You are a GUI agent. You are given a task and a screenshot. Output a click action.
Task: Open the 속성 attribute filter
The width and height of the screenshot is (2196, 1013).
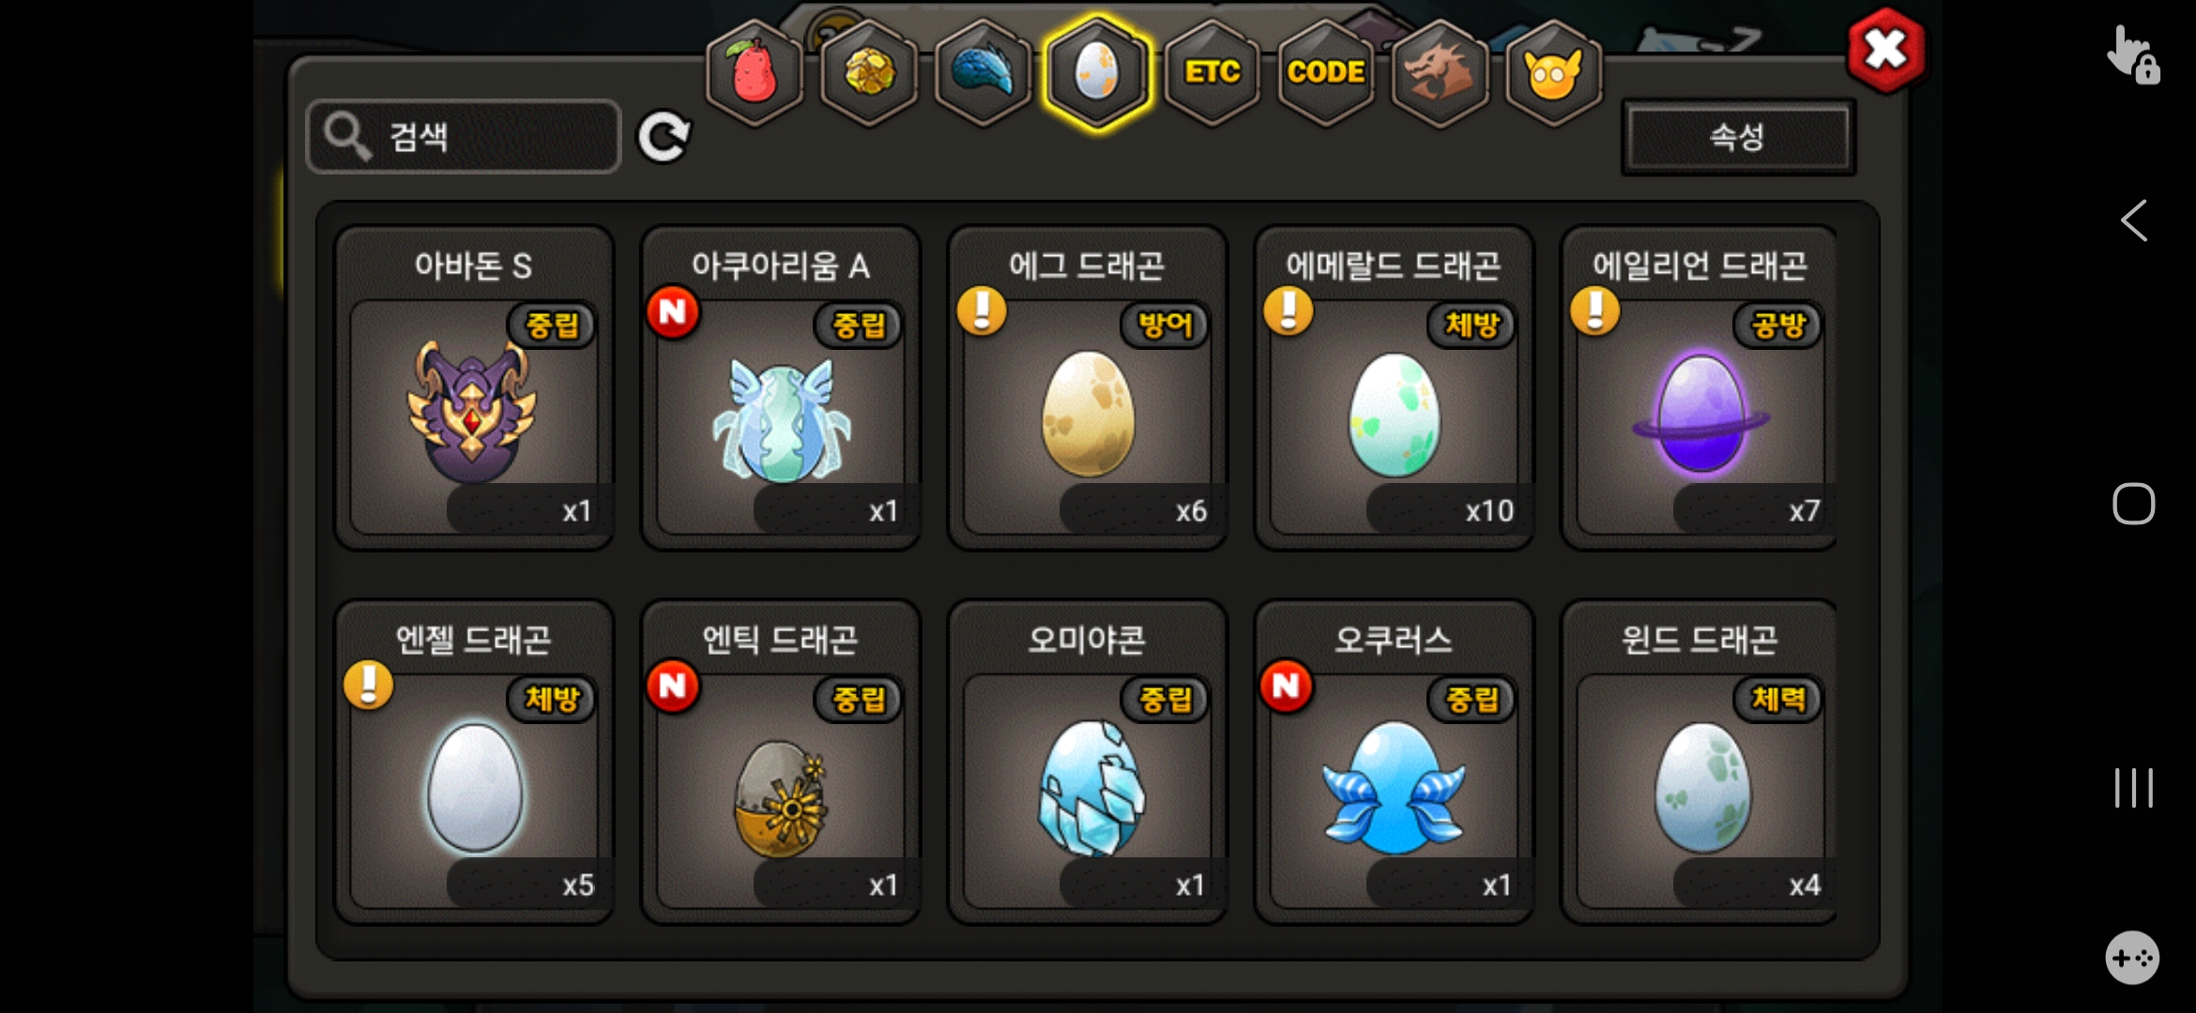tap(1738, 137)
